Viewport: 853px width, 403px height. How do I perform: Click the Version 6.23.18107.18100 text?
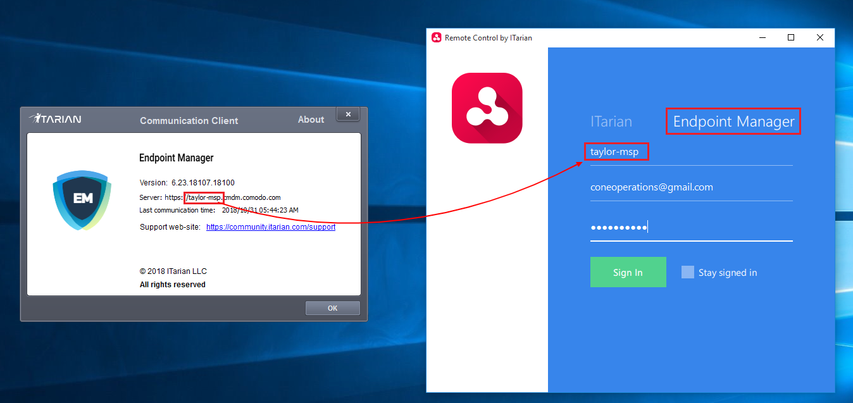point(187,183)
